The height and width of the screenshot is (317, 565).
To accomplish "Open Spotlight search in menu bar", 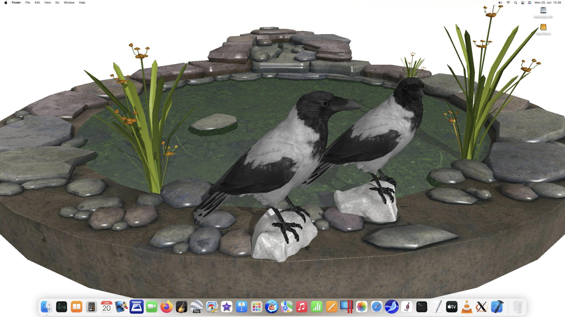I will click(x=516, y=3).
